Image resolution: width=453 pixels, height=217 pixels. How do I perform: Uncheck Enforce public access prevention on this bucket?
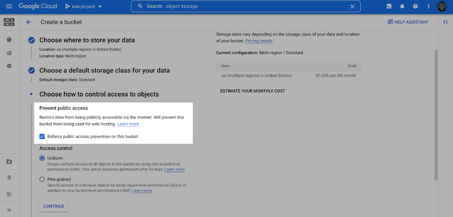point(42,136)
